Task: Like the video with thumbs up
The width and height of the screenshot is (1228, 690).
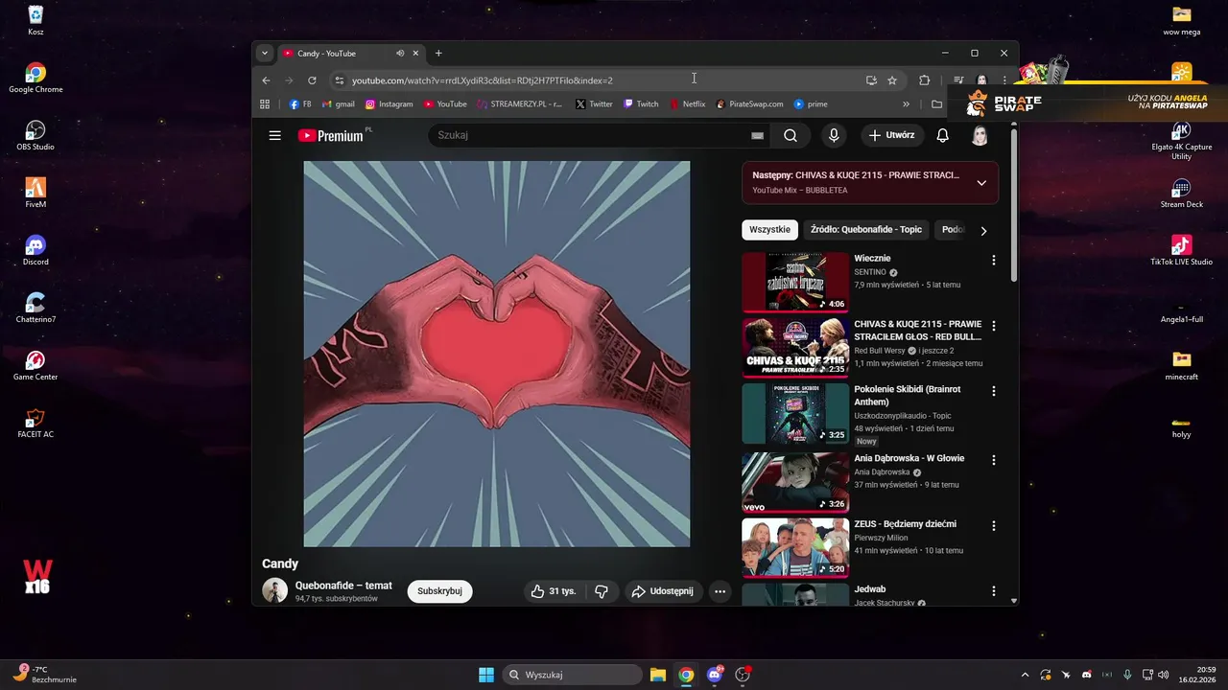Action: [554, 591]
